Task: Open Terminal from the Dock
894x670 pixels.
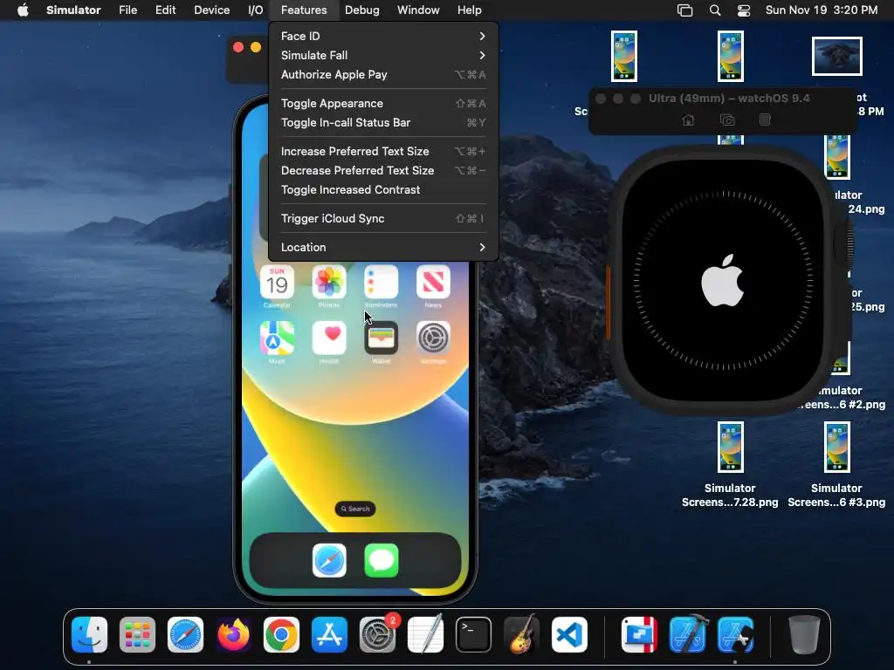Action: [x=473, y=634]
